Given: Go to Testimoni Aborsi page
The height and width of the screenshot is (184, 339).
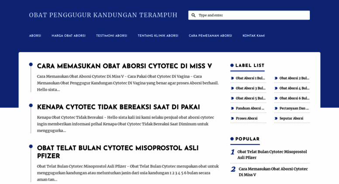Looking at the screenshot, I should pyautogui.click(x=112, y=36).
